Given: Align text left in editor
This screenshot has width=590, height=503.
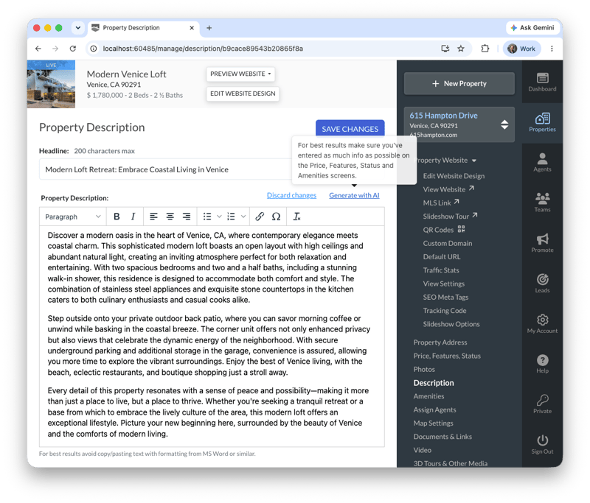Looking at the screenshot, I should 153,217.
